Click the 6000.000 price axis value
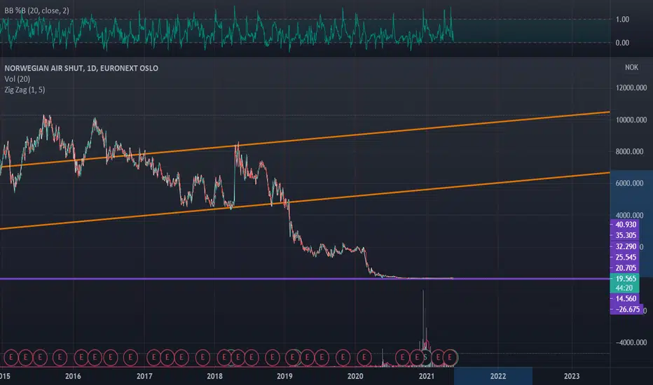Screen dimensions: 653x385 (x=630, y=183)
